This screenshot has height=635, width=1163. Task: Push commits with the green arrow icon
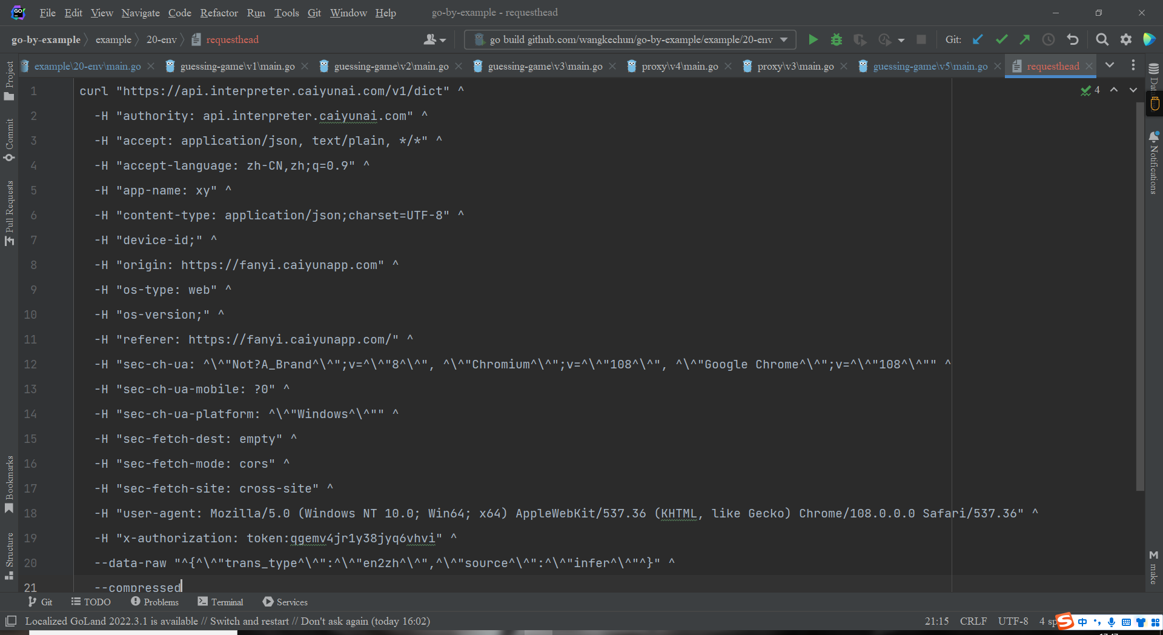1024,40
